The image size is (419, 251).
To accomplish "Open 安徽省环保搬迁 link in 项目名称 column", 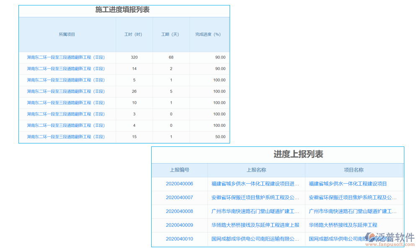I will tap(352, 197).
